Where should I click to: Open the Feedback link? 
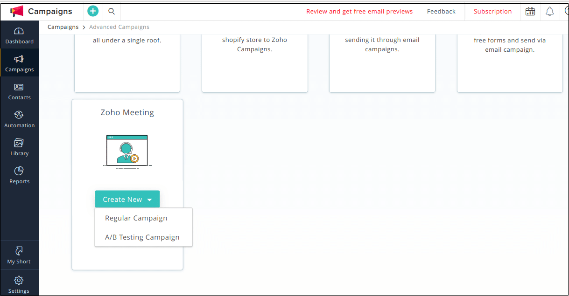(x=441, y=11)
